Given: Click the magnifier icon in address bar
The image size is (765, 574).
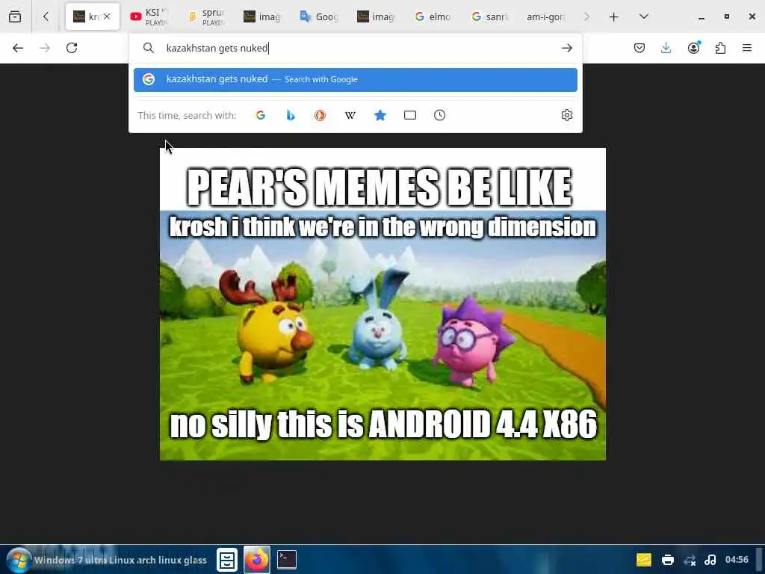Looking at the screenshot, I should pyautogui.click(x=149, y=48).
